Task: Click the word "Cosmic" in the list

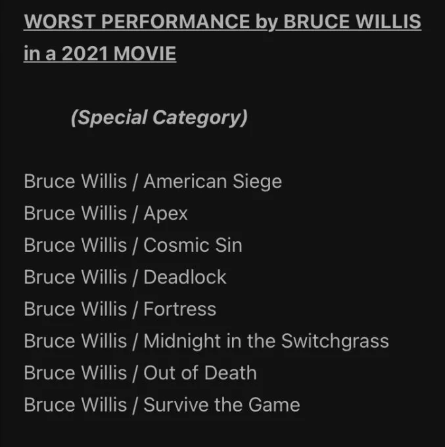Action: coord(176,245)
